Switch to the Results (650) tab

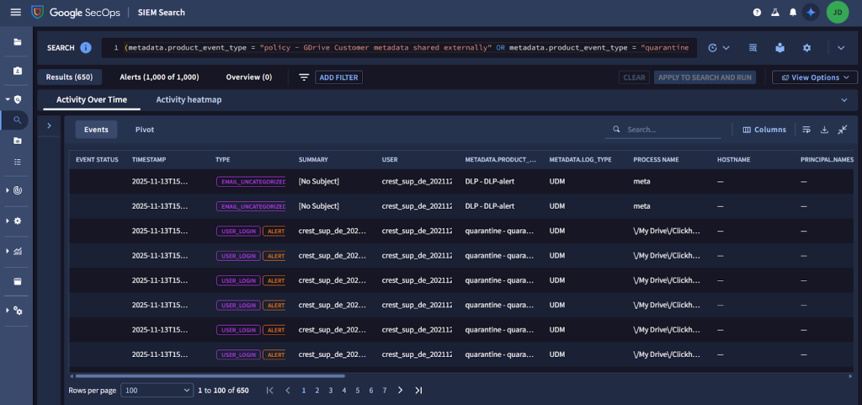coord(70,77)
